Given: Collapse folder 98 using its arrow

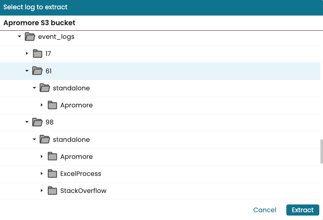Looking at the screenshot, I should (x=27, y=122).
